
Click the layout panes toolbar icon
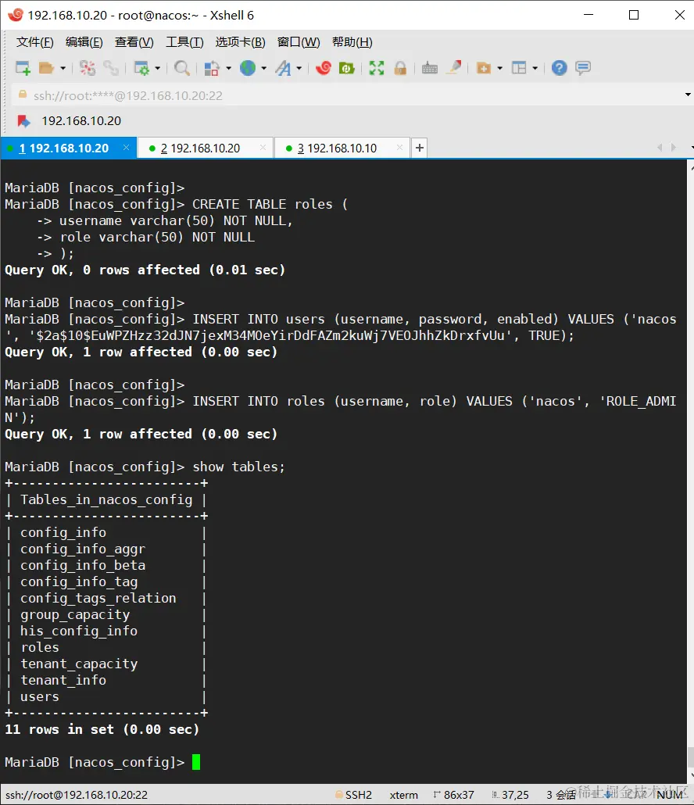pos(519,68)
